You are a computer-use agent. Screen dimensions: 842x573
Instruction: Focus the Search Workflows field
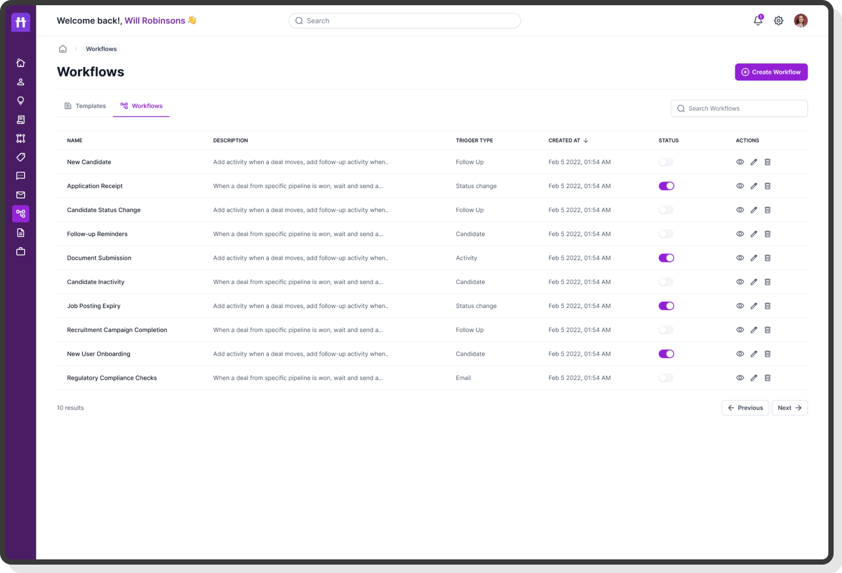[x=739, y=108]
